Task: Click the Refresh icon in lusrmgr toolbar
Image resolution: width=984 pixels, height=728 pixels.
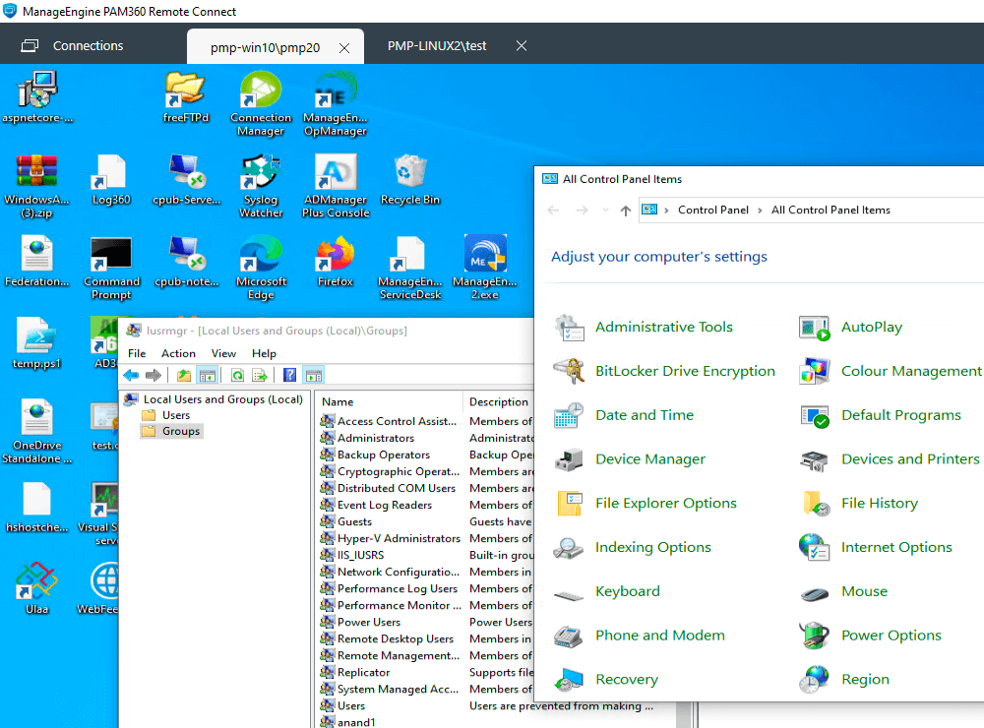Action: click(x=237, y=375)
